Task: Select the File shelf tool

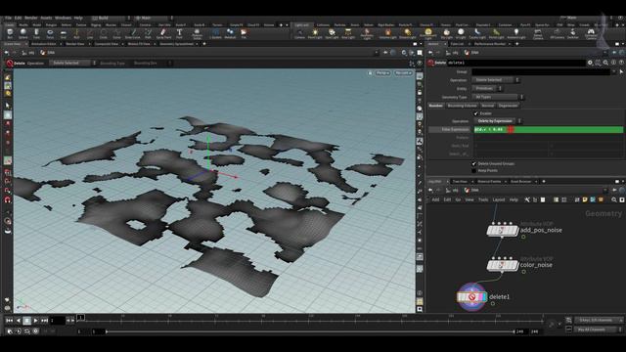Action: pyautogui.click(x=244, y=33)
